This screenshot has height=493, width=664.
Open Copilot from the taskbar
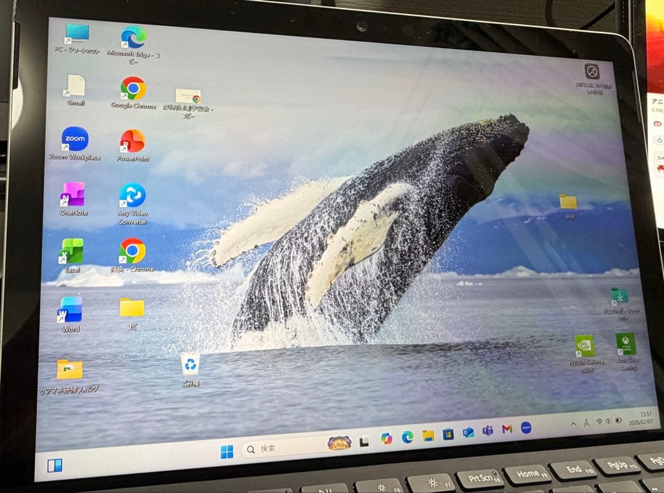[x=386, y=438]
